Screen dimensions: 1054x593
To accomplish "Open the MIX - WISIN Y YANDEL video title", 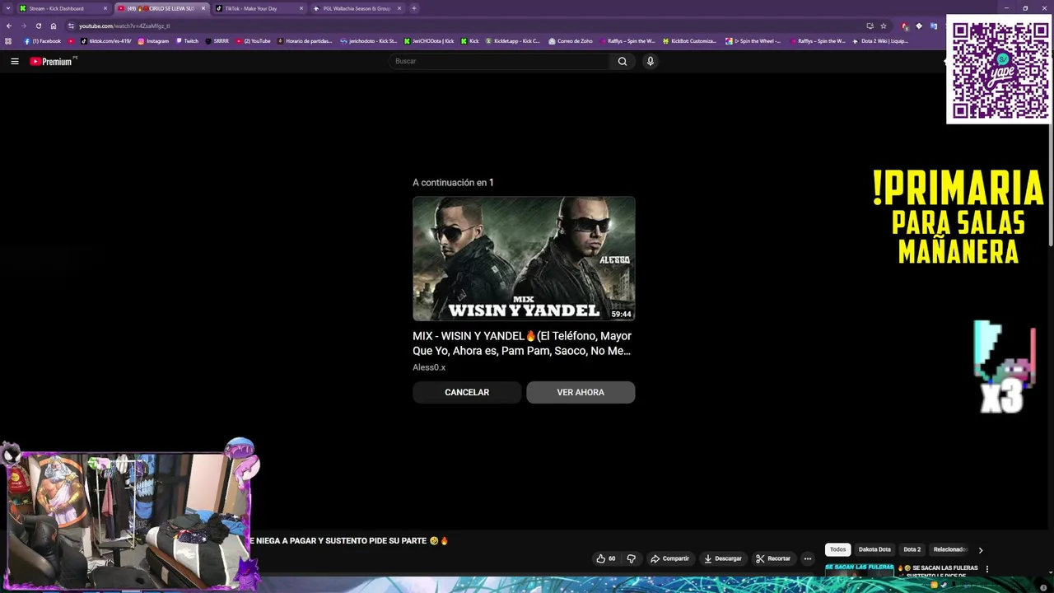I will click(x=522, y=343).
